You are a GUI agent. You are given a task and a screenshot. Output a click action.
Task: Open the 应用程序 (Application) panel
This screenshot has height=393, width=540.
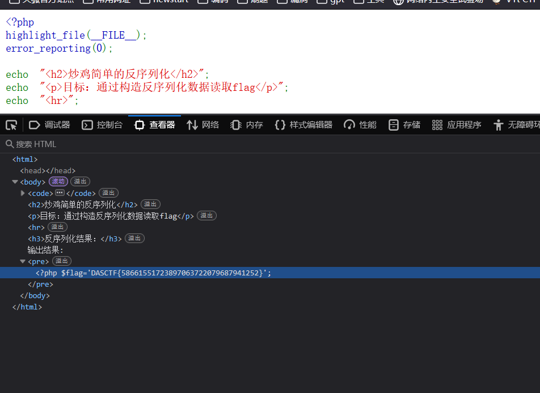[454, 124]
